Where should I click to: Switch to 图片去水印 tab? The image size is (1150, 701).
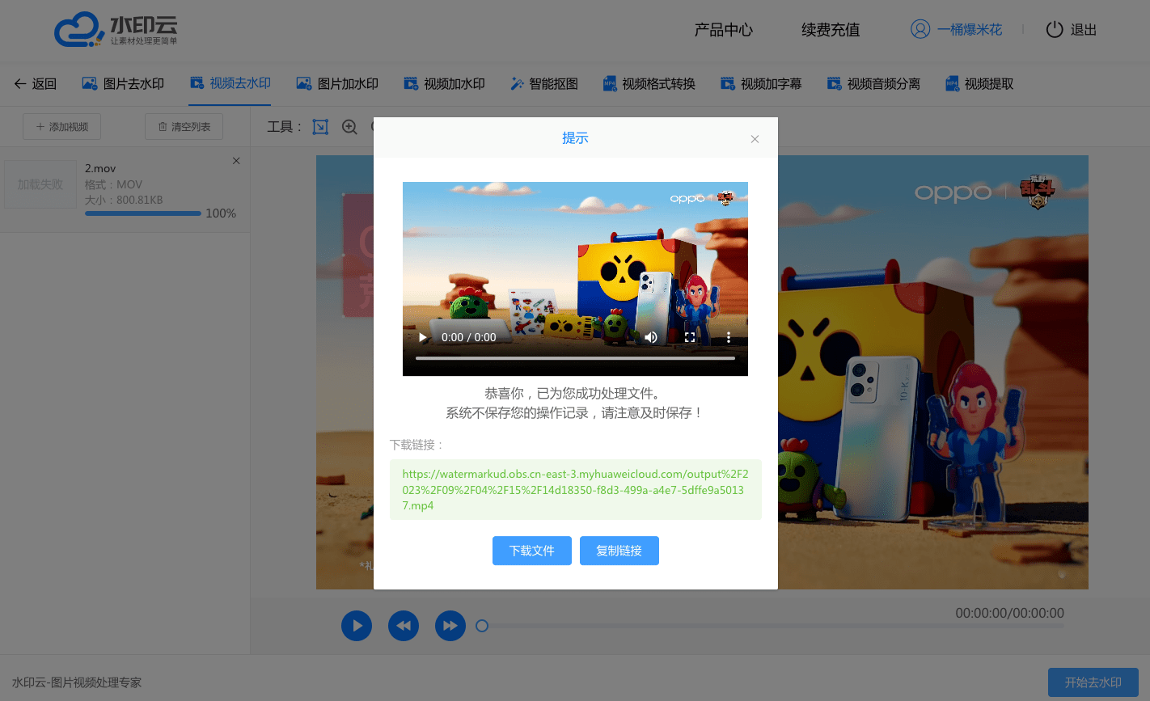click(x=124, y=83)
